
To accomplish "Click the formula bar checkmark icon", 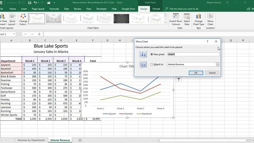I will click(33, 34).
